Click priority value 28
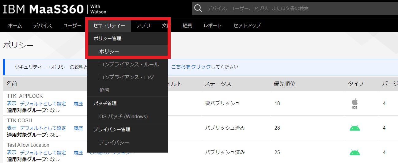Image resolution: width=398 pixels, height=163 pixels. [277, 128]
